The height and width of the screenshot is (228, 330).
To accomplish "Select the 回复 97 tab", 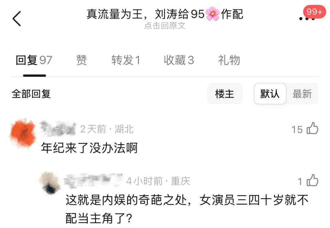I will point(34,60).
